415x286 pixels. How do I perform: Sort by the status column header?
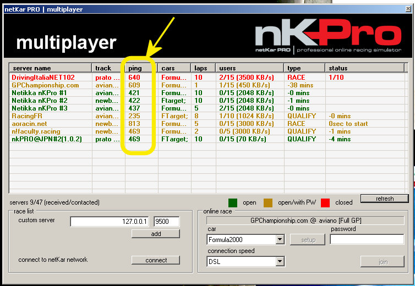pyautogui.click(x=365, y=68)
